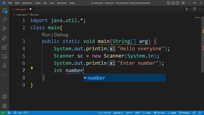This screenshot has width=204, height=115.
Task: Toggle the bottom panel layout
Action: [x=173, y=3]
